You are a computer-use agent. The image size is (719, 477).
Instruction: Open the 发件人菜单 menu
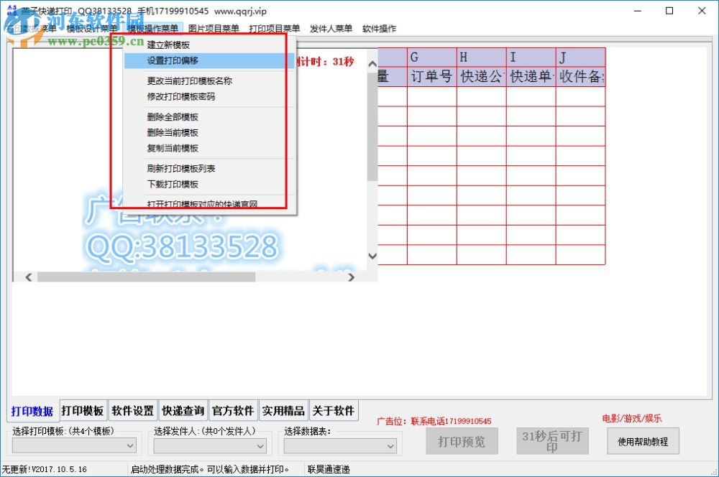[331, 29]
